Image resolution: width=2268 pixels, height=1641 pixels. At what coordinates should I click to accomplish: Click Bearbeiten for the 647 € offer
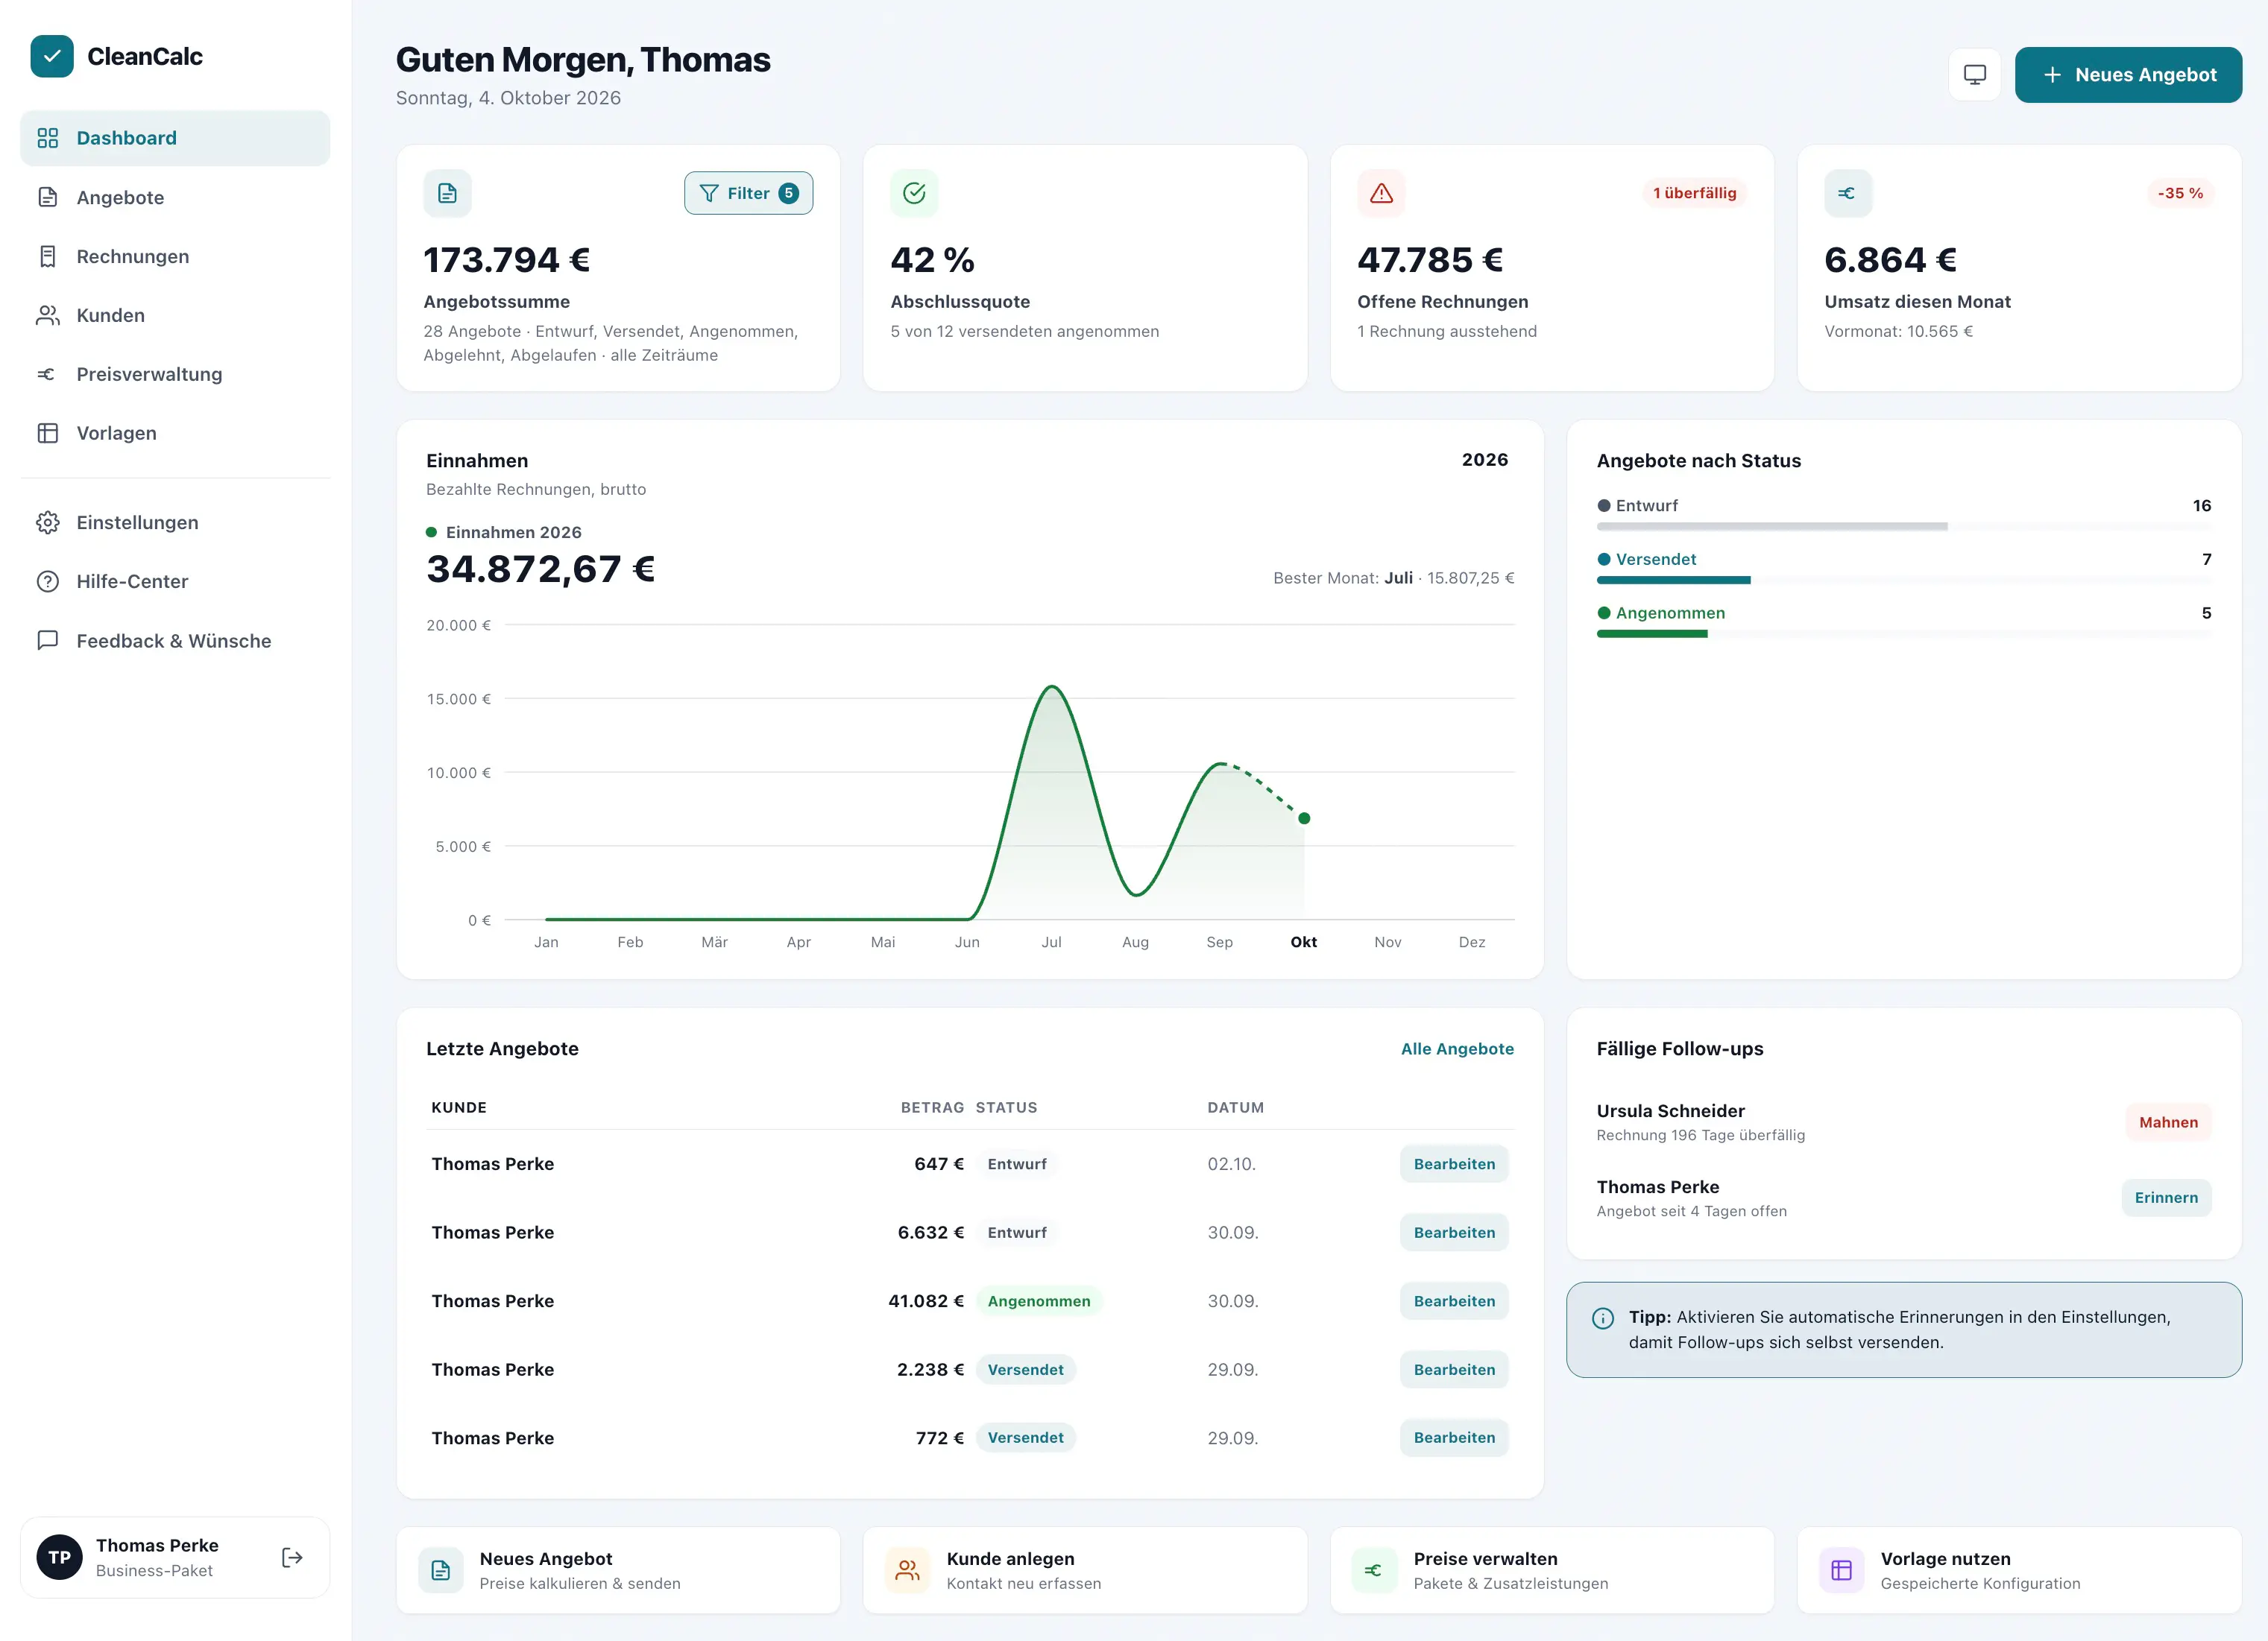tap(1454, 1164)
